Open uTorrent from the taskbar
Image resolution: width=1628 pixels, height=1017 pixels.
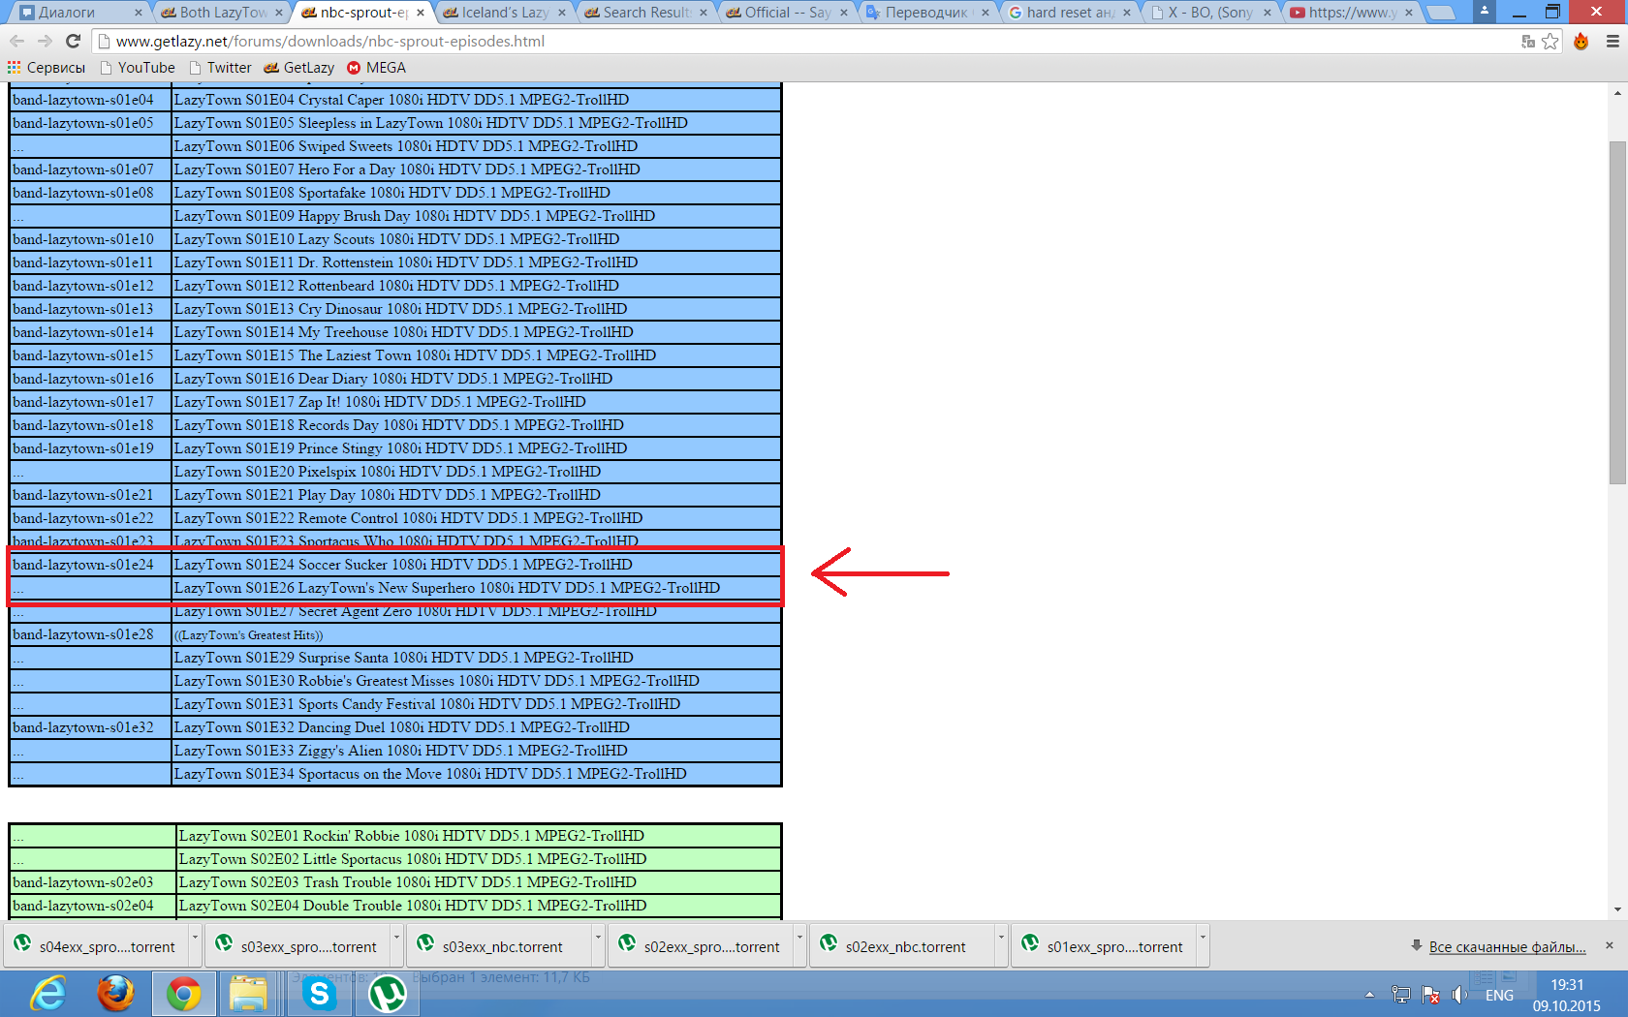[x=387, y=994]
